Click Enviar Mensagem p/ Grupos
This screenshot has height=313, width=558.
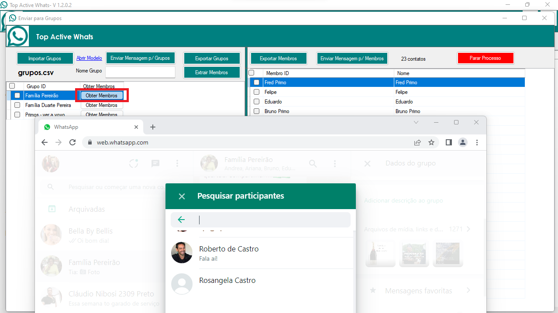tap(140, 58)
